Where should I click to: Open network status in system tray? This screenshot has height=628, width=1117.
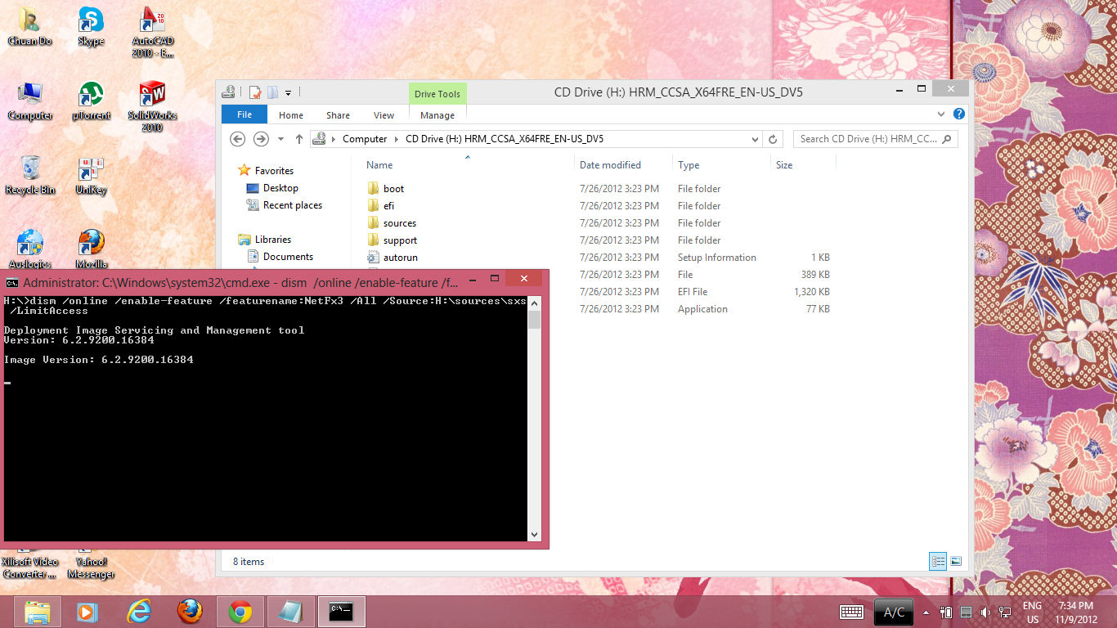(x=1005, y=612)
